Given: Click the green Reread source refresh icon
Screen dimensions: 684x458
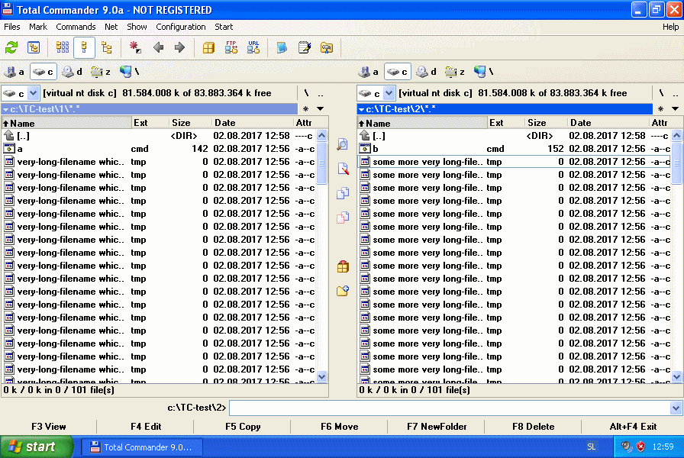Looking at the screenshot, I should [11, 47].
